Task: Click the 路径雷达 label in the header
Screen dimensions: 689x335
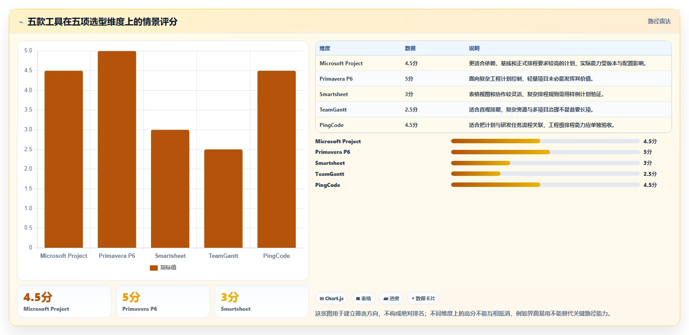Action: point(659,22)
